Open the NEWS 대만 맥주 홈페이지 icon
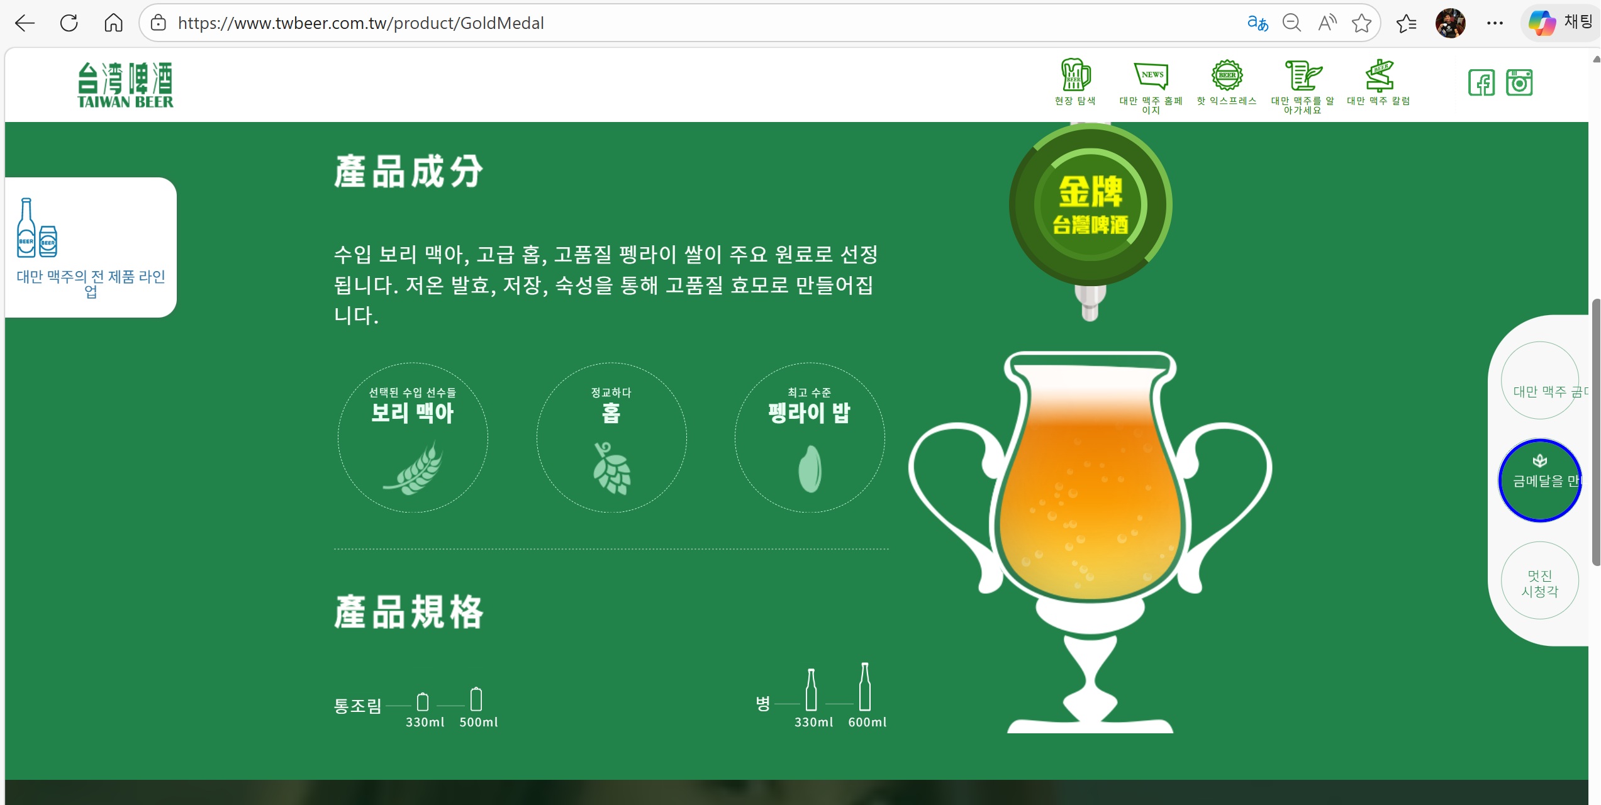The height and width of the screenshot is (805, 1601). pyautogui.click(x=1151, y=76)
